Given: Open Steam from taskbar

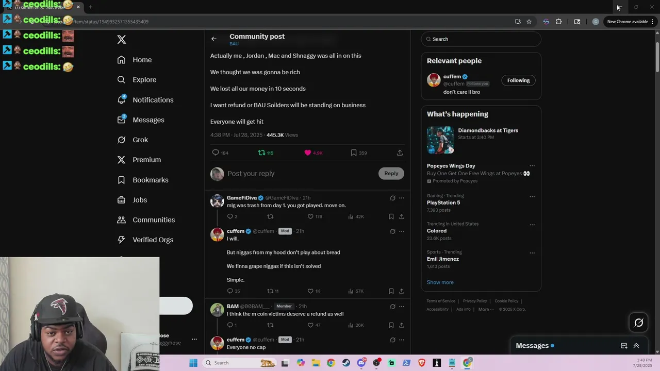Looking at the screenshot, I should tap(346, 363).
